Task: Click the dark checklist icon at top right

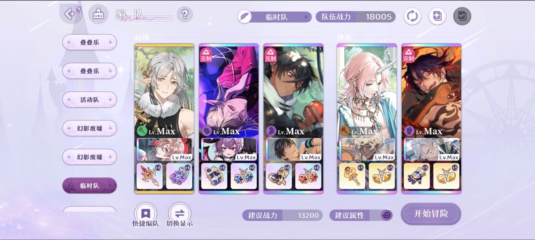Action: coord(462,16)
